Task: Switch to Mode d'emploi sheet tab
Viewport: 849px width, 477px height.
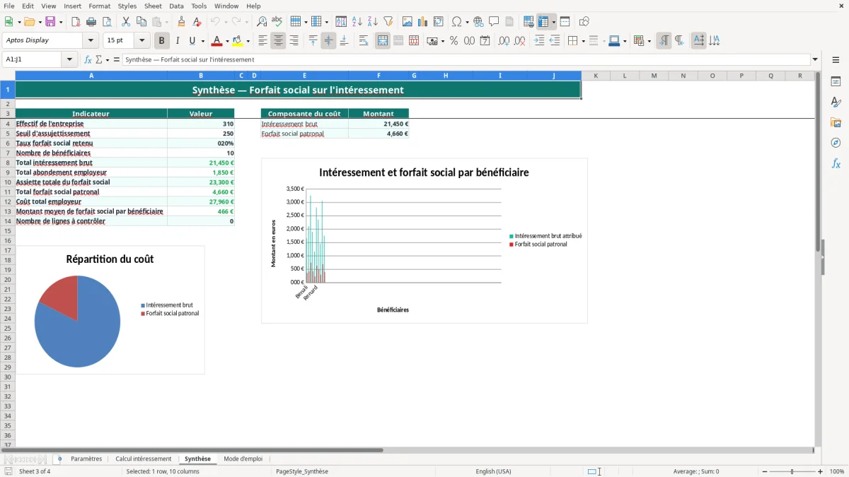Action: 243,459
